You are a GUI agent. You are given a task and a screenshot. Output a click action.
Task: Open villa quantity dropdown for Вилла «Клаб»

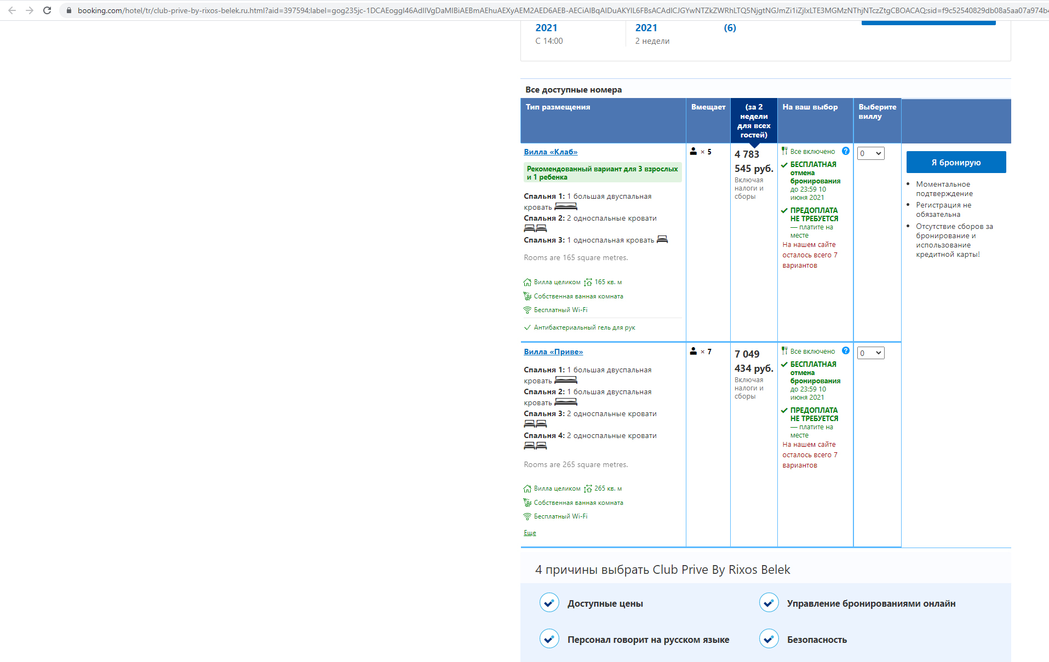[870, 153]
